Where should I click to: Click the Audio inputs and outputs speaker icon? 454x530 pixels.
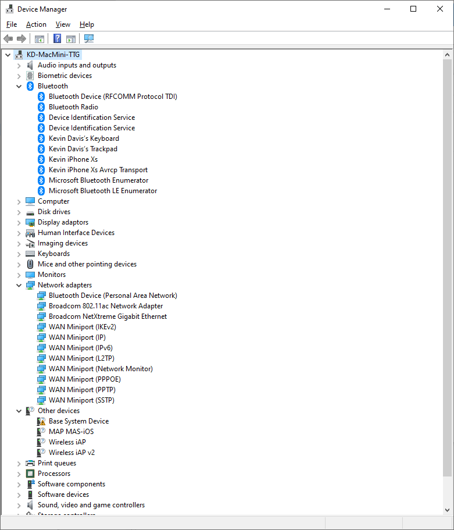(x=30, y=65)
